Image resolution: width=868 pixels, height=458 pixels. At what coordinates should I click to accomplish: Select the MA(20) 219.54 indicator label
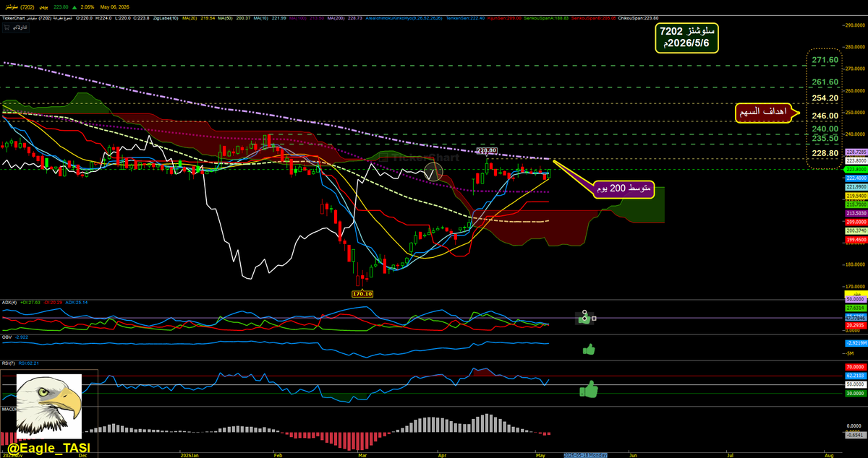coord(199,18)
